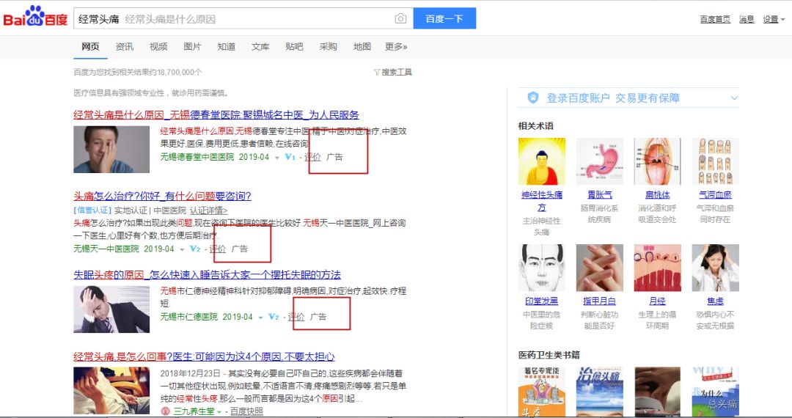Open result 经常头痛,是怎么回事?医生
This screenshot has height=418, width=792.
coord(204,356)
